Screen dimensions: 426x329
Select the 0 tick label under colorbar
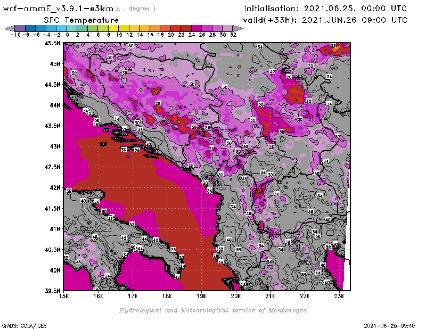click(67, 35)
